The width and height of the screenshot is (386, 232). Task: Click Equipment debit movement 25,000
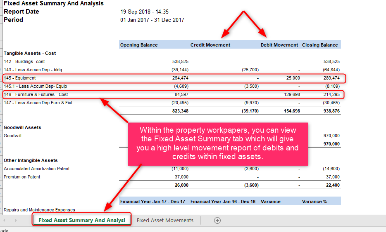293,78
